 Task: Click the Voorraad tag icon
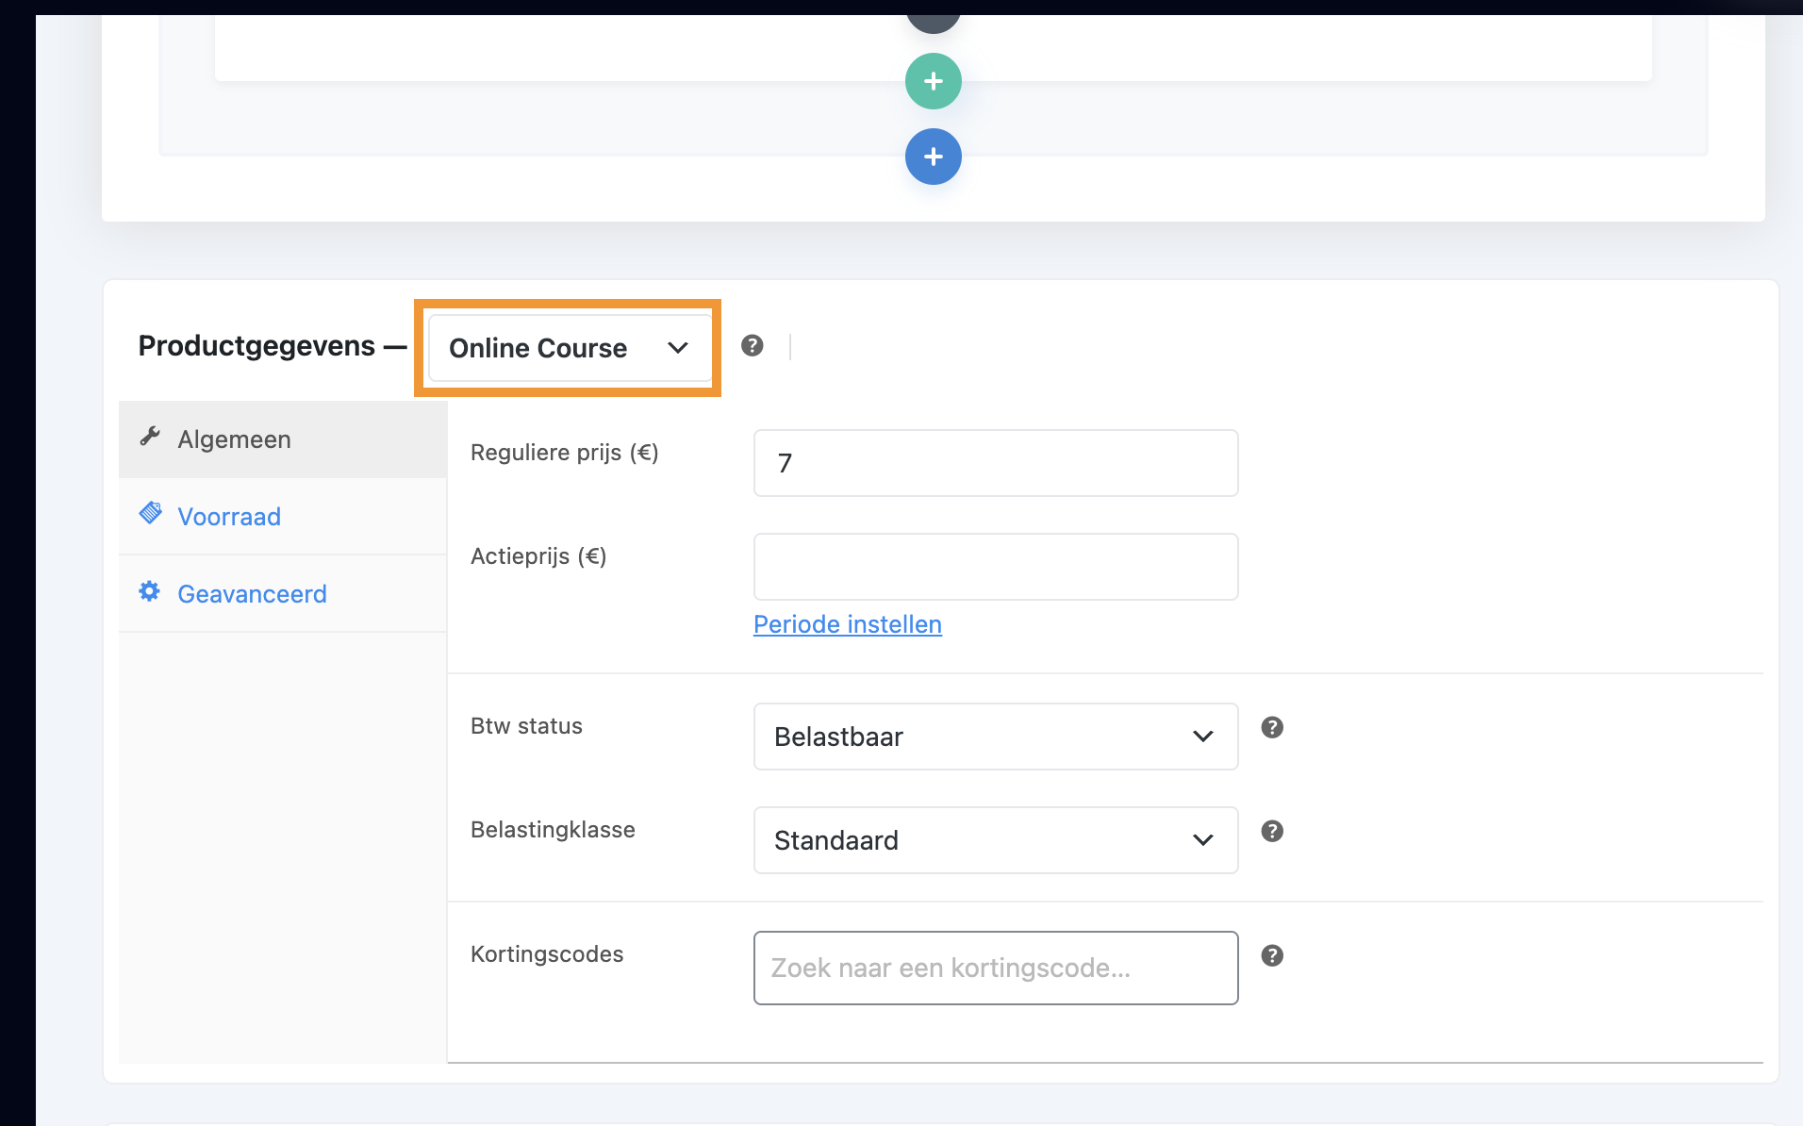coord(150,513)
